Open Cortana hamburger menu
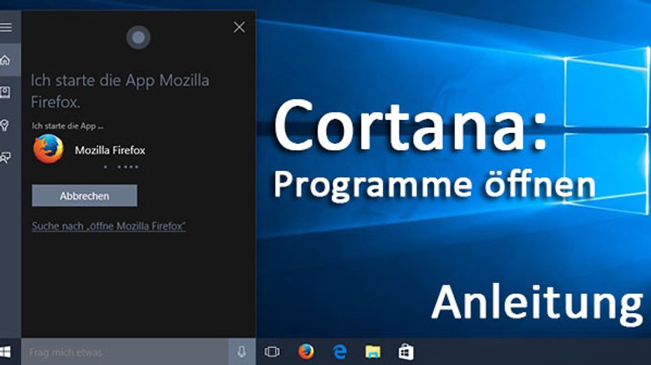The height and width of the screenshot is (365, 651). point(6,27)
